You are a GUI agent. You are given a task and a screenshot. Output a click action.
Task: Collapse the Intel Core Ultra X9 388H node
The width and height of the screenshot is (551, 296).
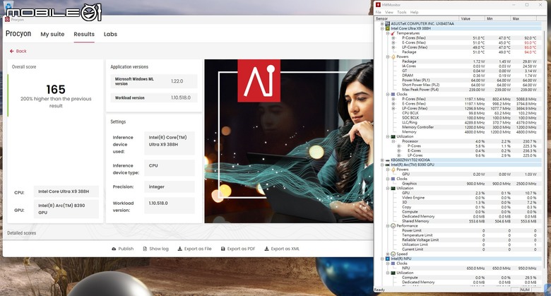(x=381, y=28)
